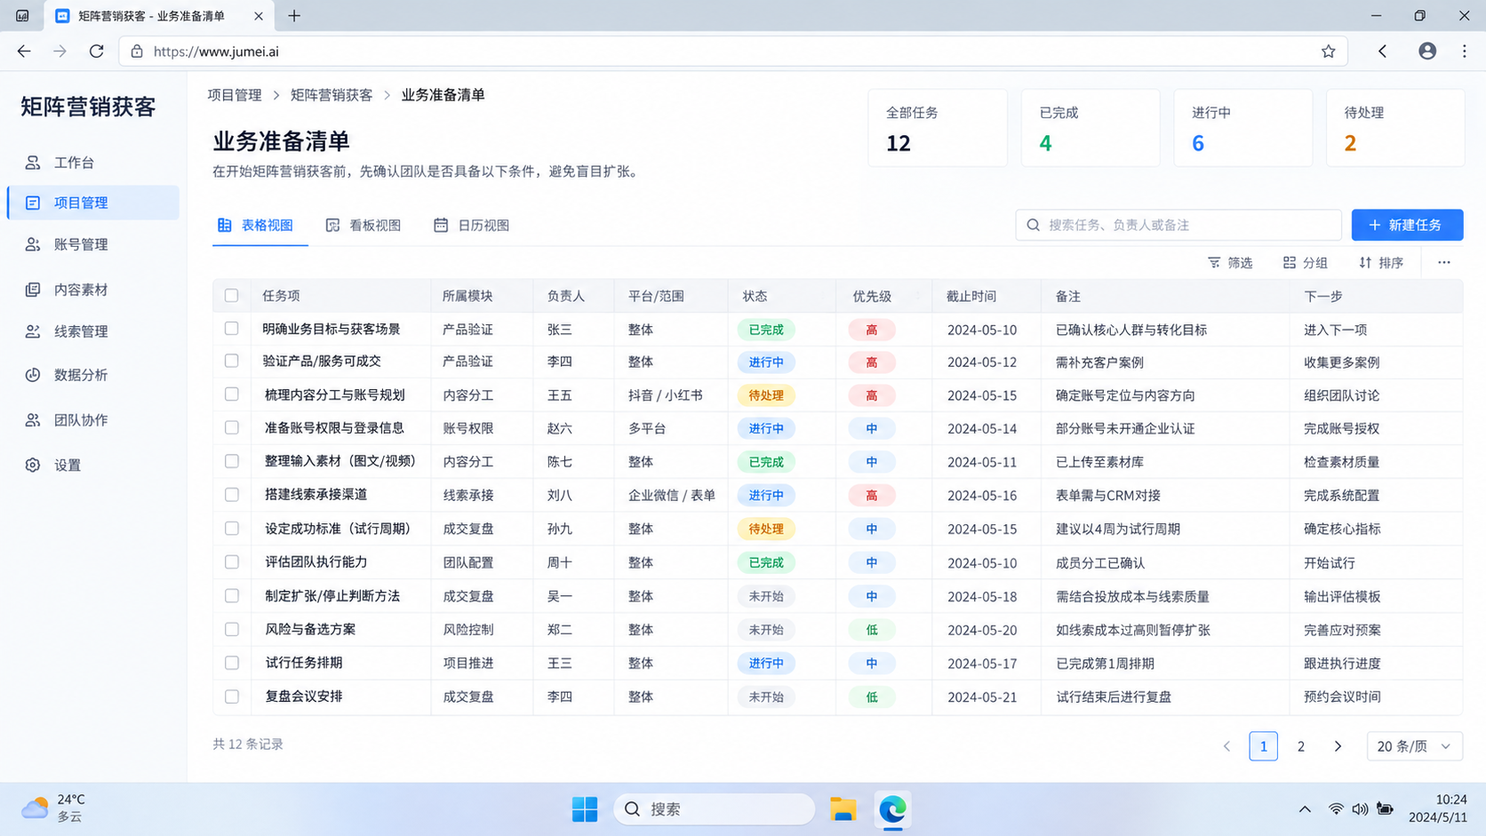The image size is (1486, 836).
Task: Click the 账号管理 sidebar icon
Action: (33, 244)
